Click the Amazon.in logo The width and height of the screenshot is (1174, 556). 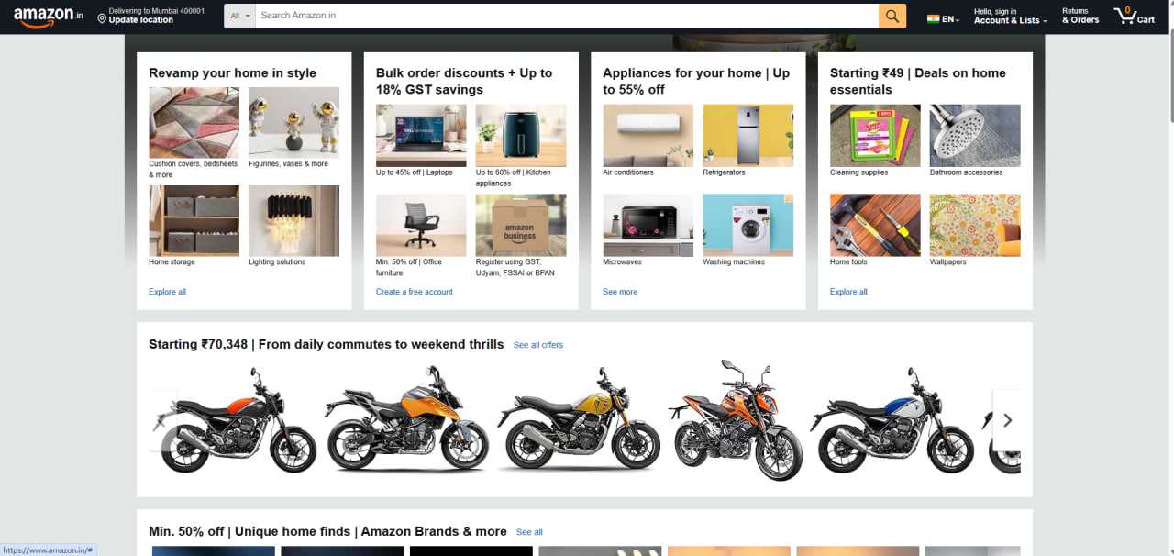tap(49, 17)
